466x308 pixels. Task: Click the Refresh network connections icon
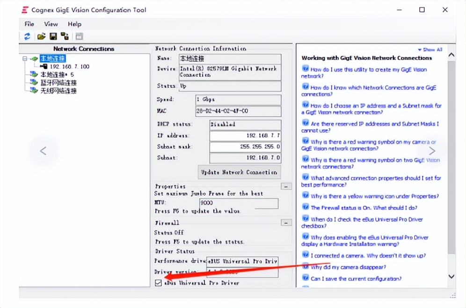(27, 36)
